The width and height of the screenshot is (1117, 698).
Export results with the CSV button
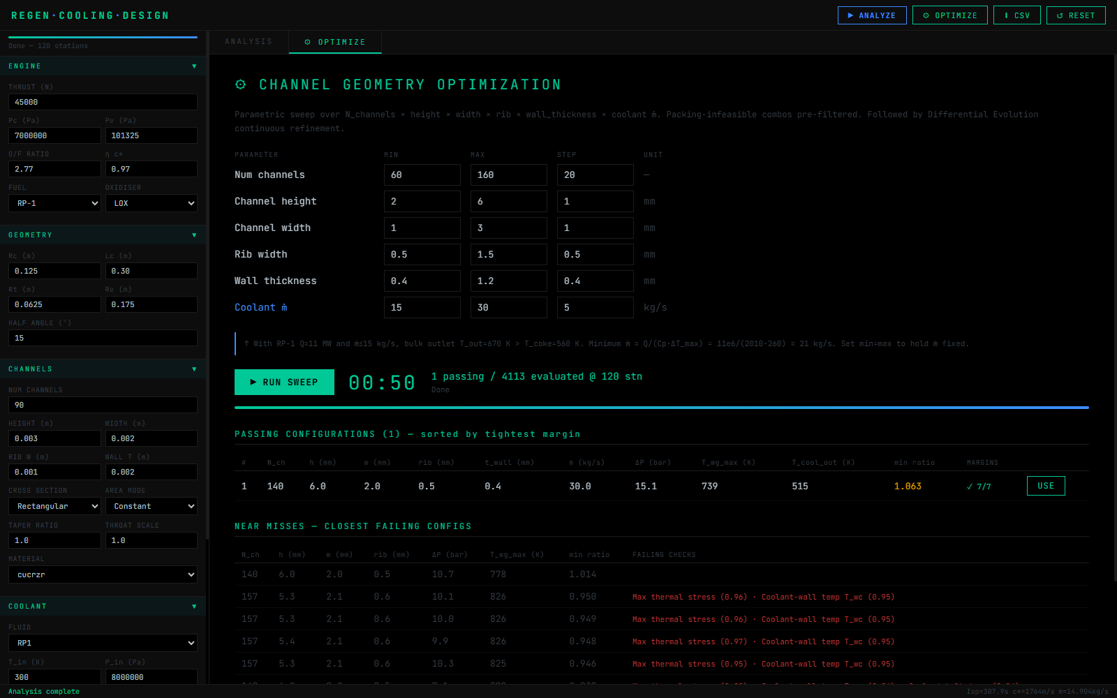coord(1017,15)
